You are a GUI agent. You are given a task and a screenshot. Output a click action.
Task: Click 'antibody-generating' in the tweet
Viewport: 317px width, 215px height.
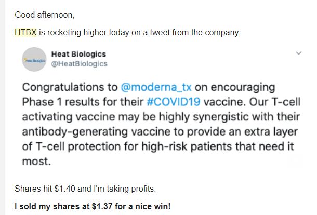(75, 132)
